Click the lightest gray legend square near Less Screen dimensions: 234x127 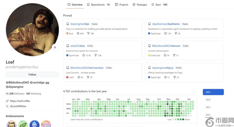coord(173,119)
